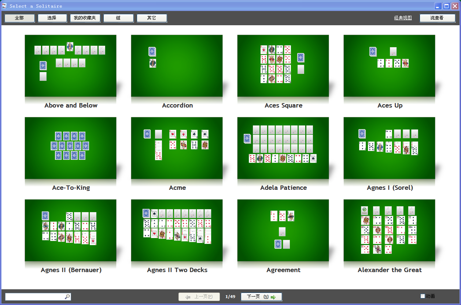
Task: Choose the Agnes I (Sorel) preview
Action: 389,148
